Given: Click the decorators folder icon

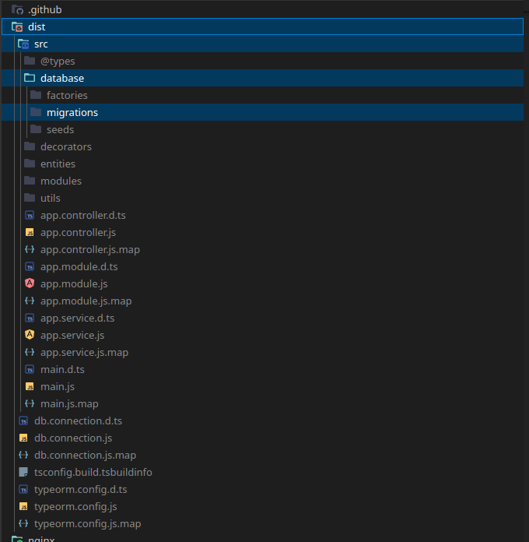Looking at the screenshot, I should tap(30, 146).
